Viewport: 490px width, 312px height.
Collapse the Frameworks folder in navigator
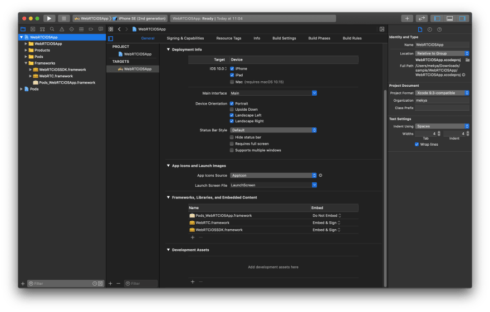26,63
